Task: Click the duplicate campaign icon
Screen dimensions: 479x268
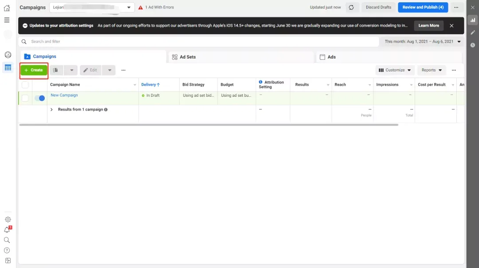Action: click(56, 70)
